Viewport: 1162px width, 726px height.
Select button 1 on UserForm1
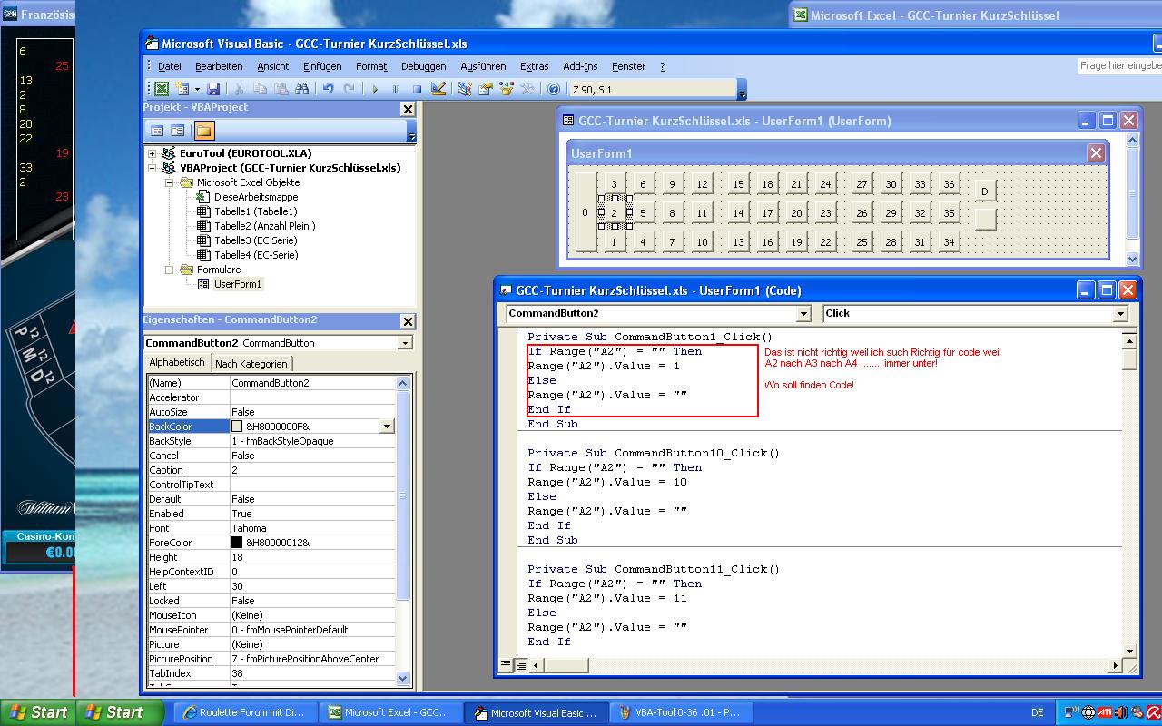[614, 242]
